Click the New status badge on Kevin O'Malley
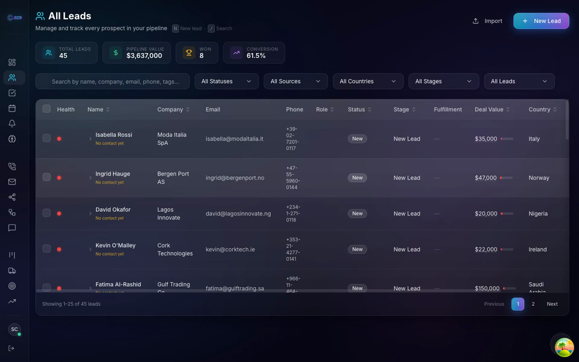This screenshot has height=362, width=579. click(x=357, y=249)
